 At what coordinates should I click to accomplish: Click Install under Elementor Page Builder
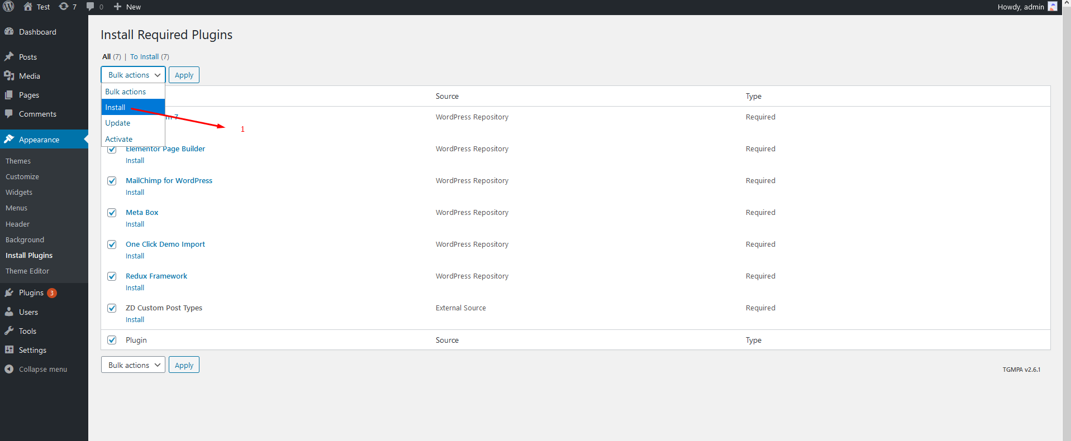[x=135, y=161]
